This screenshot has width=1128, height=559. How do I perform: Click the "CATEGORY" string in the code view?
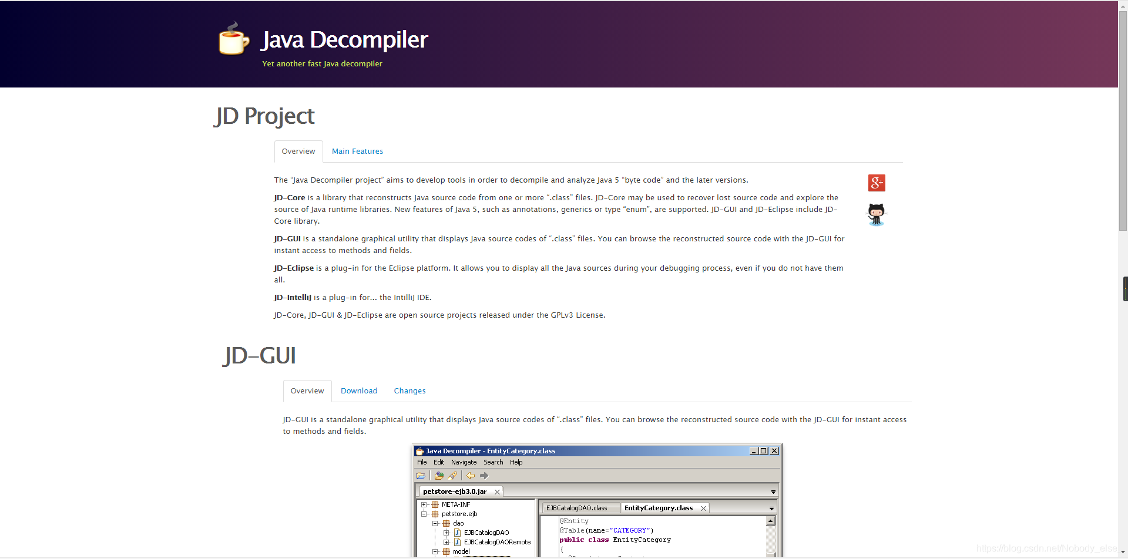pyautogui.click(x=630, y=530)
